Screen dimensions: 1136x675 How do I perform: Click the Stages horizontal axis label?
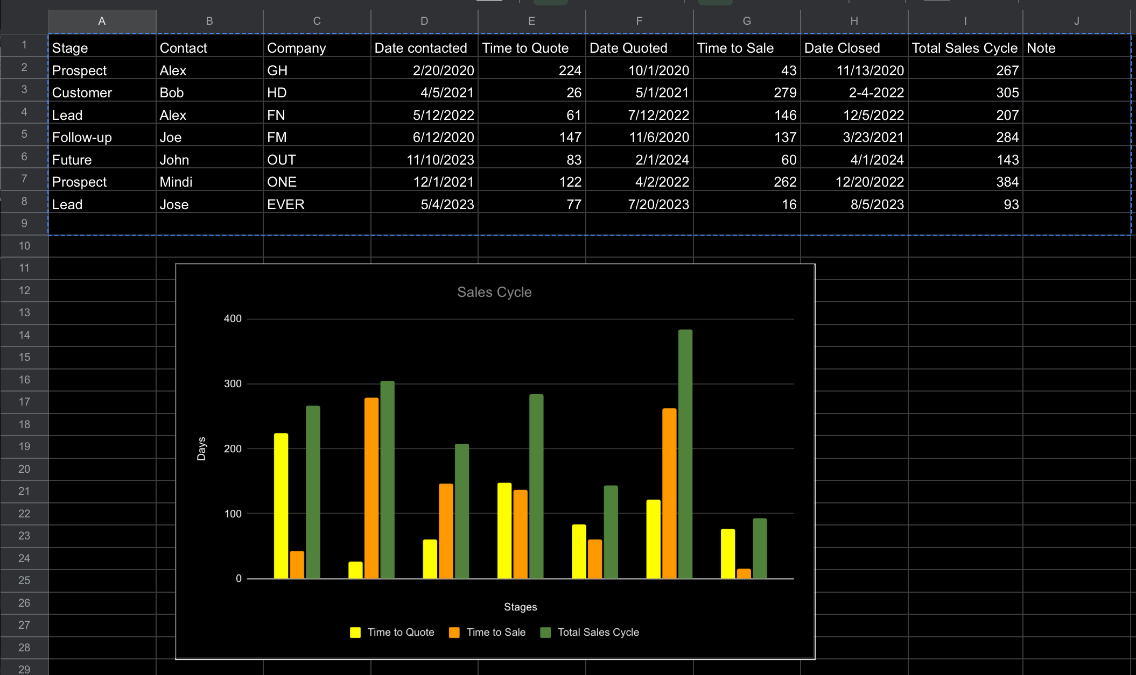click(x=520, y=607)
